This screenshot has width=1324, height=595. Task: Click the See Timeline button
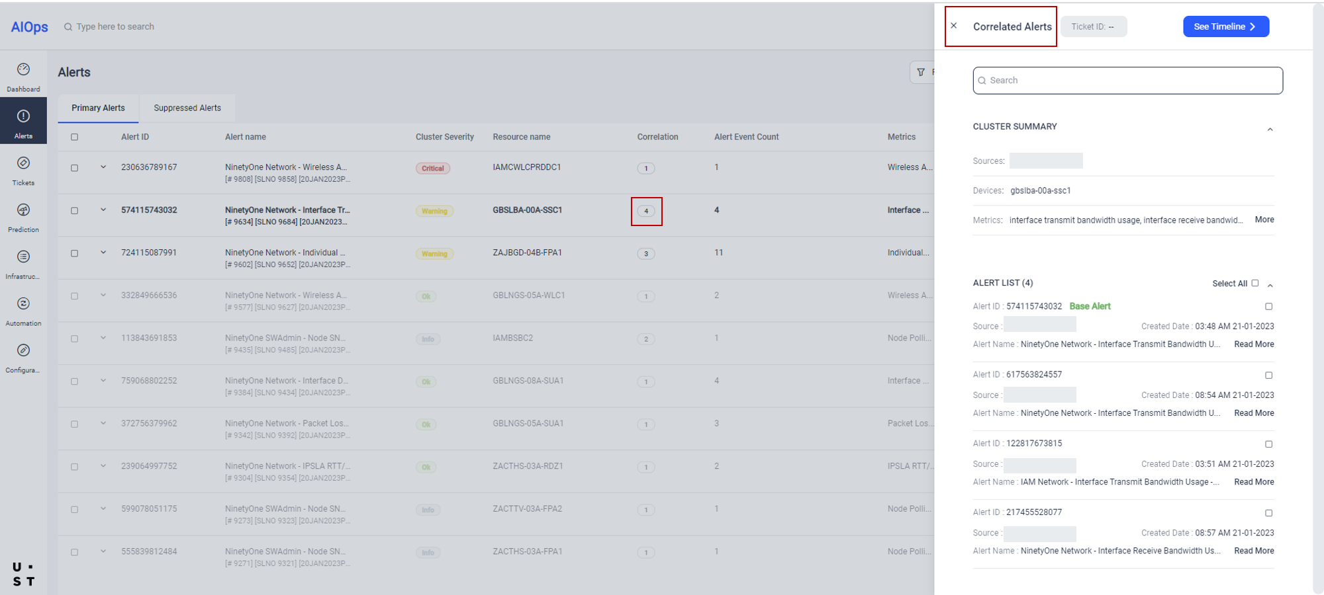click(x=1225, y=26)
